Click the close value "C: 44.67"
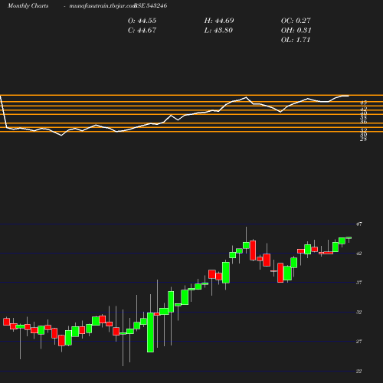The height and width of the screenshot is (383, 383). [142, 31]
